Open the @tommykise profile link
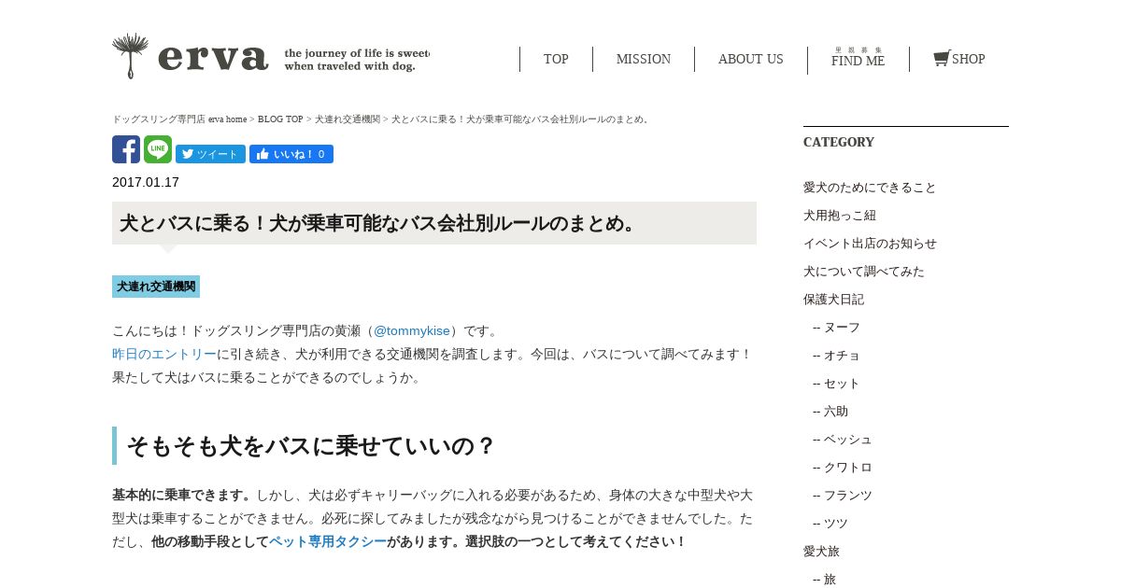This screenshot has height=588, width=1121. tap(412, 330)
